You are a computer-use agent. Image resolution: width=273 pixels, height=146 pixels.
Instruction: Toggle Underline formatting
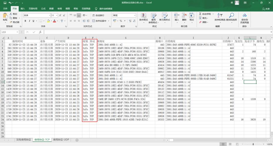pyautogui.click(x=33, y=21)
